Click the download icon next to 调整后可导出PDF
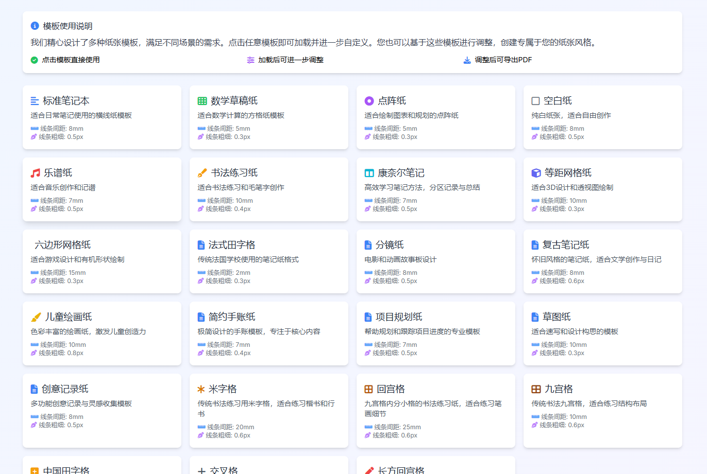 [466, 60]
